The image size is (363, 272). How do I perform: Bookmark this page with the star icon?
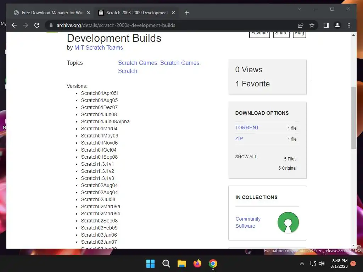click(312, 25)
